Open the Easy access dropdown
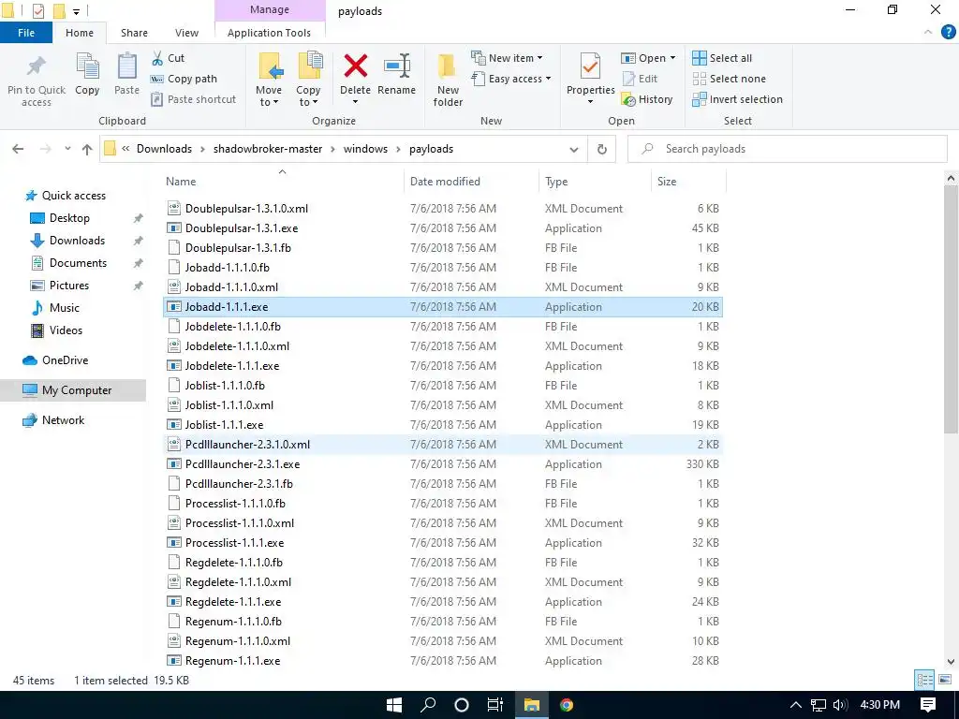The image size is (959, 719). click(511, 79)
